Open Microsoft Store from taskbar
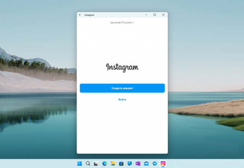The width and height of the screenshot is (244, 168). [121, 164]
